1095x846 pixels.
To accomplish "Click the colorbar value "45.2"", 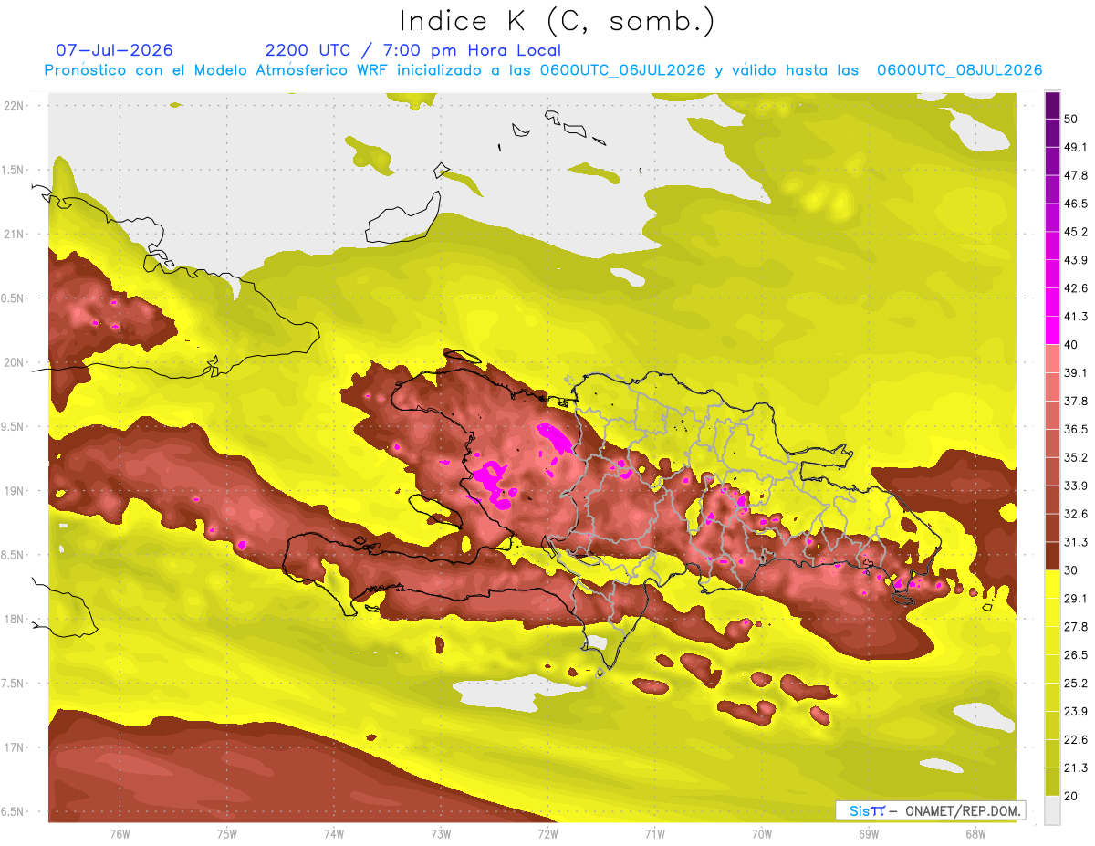I will [x=1075, y=232].
